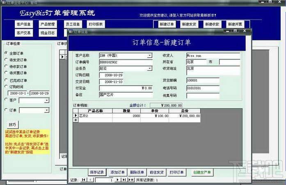Screen dimensions: 286x185
Task: Select row marker of 芯片2 detail row
Action: click(x=76, y=116)
